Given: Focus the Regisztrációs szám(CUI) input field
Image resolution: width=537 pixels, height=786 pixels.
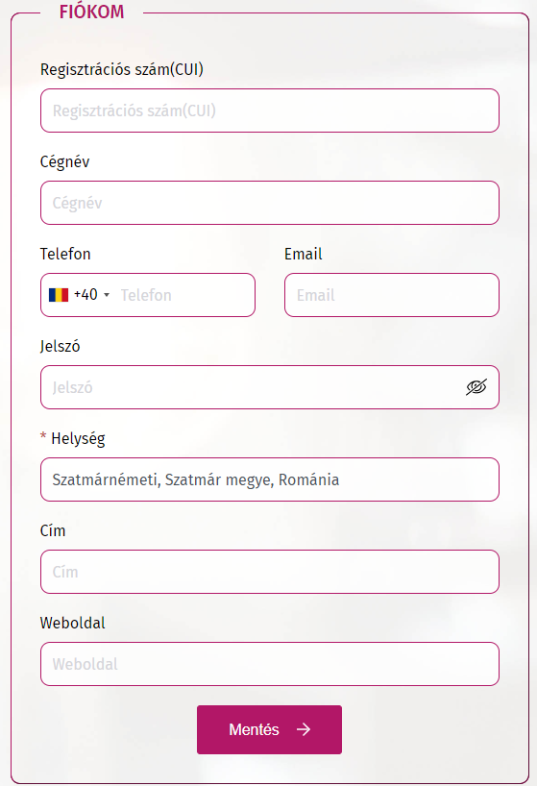Looking at the screenshot, I should 270,111.
